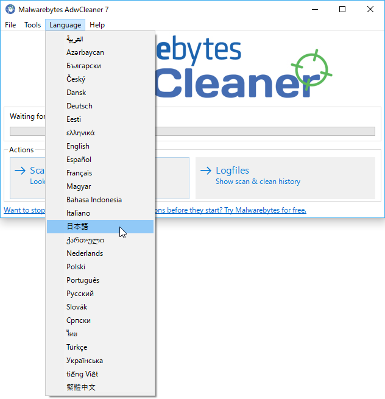The height and width of the screenshot is (399, 385).
Task: Switch interface to Español
Action: [x=101, y=160]
